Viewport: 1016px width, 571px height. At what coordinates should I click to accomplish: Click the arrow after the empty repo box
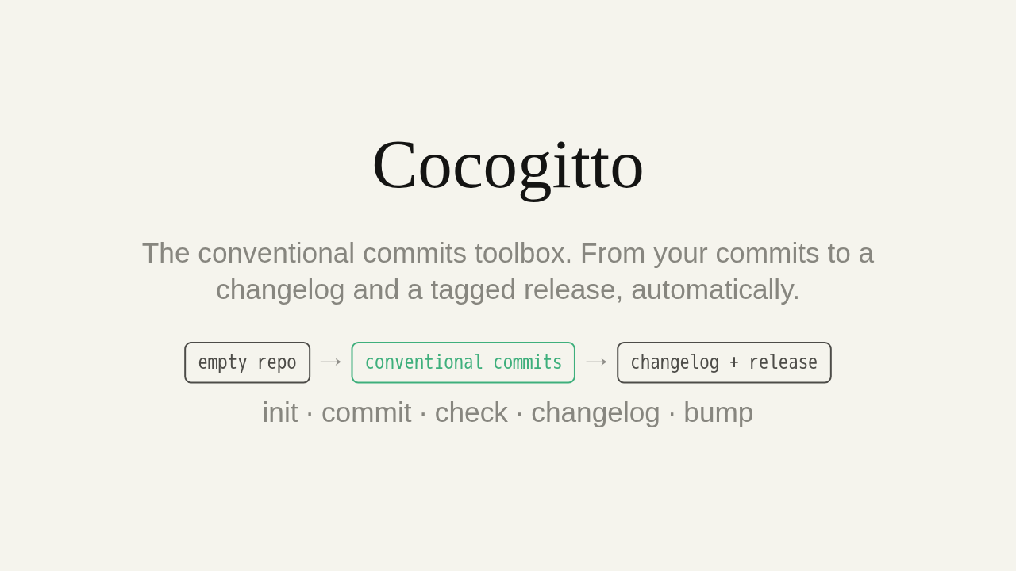pyautogui.click(x=331, y=362)
